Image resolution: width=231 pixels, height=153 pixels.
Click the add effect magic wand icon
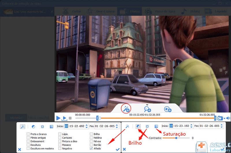(126, 109)
